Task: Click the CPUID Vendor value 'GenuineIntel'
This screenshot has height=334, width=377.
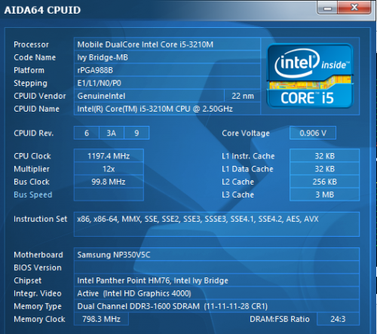Action: coord(149,96)
